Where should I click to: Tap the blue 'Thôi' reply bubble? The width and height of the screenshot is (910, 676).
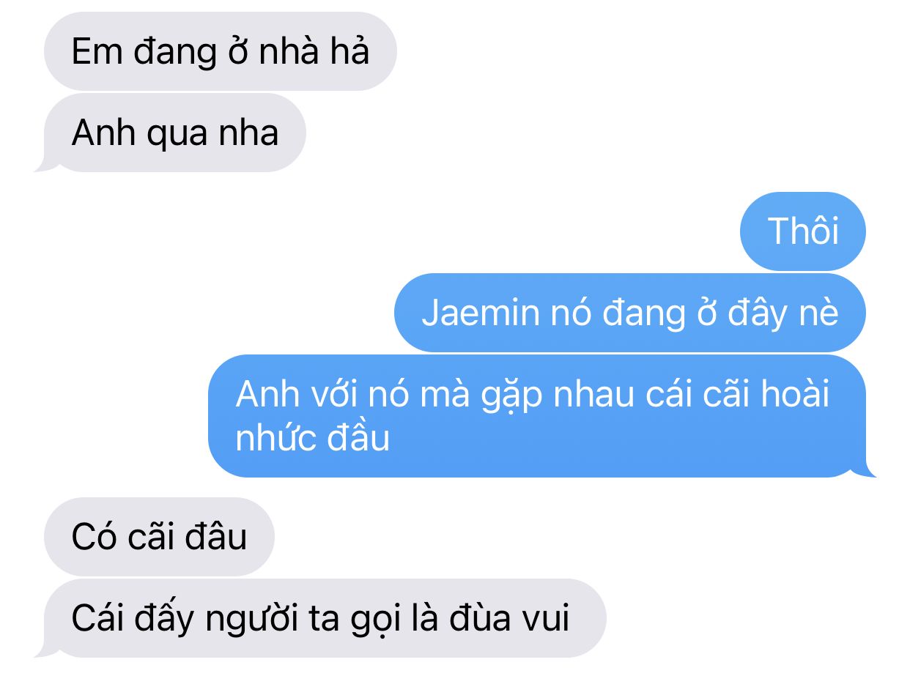(803, 231)
